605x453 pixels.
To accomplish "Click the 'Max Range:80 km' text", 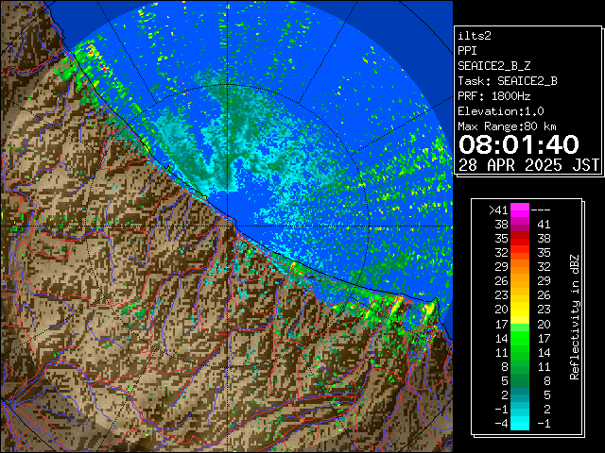I will (x=507, y=126).
